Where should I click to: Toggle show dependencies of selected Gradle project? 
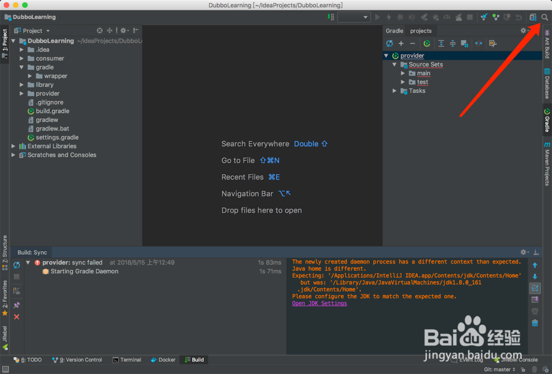(x=464, y=43)
